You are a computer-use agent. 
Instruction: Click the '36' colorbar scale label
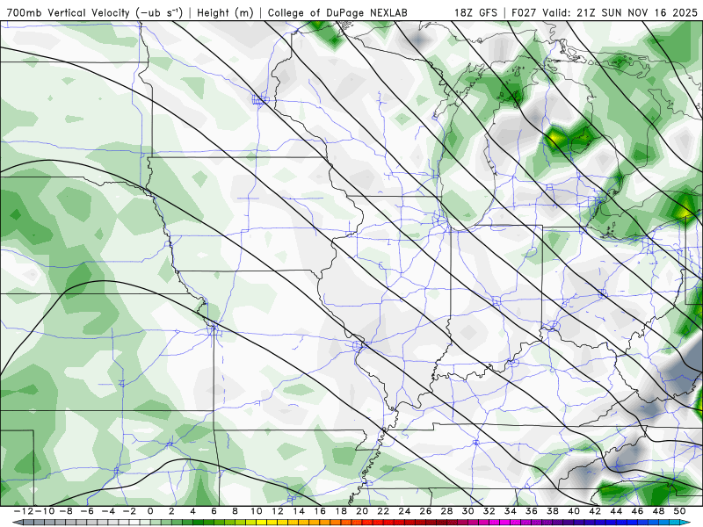[x=532, y=511]
